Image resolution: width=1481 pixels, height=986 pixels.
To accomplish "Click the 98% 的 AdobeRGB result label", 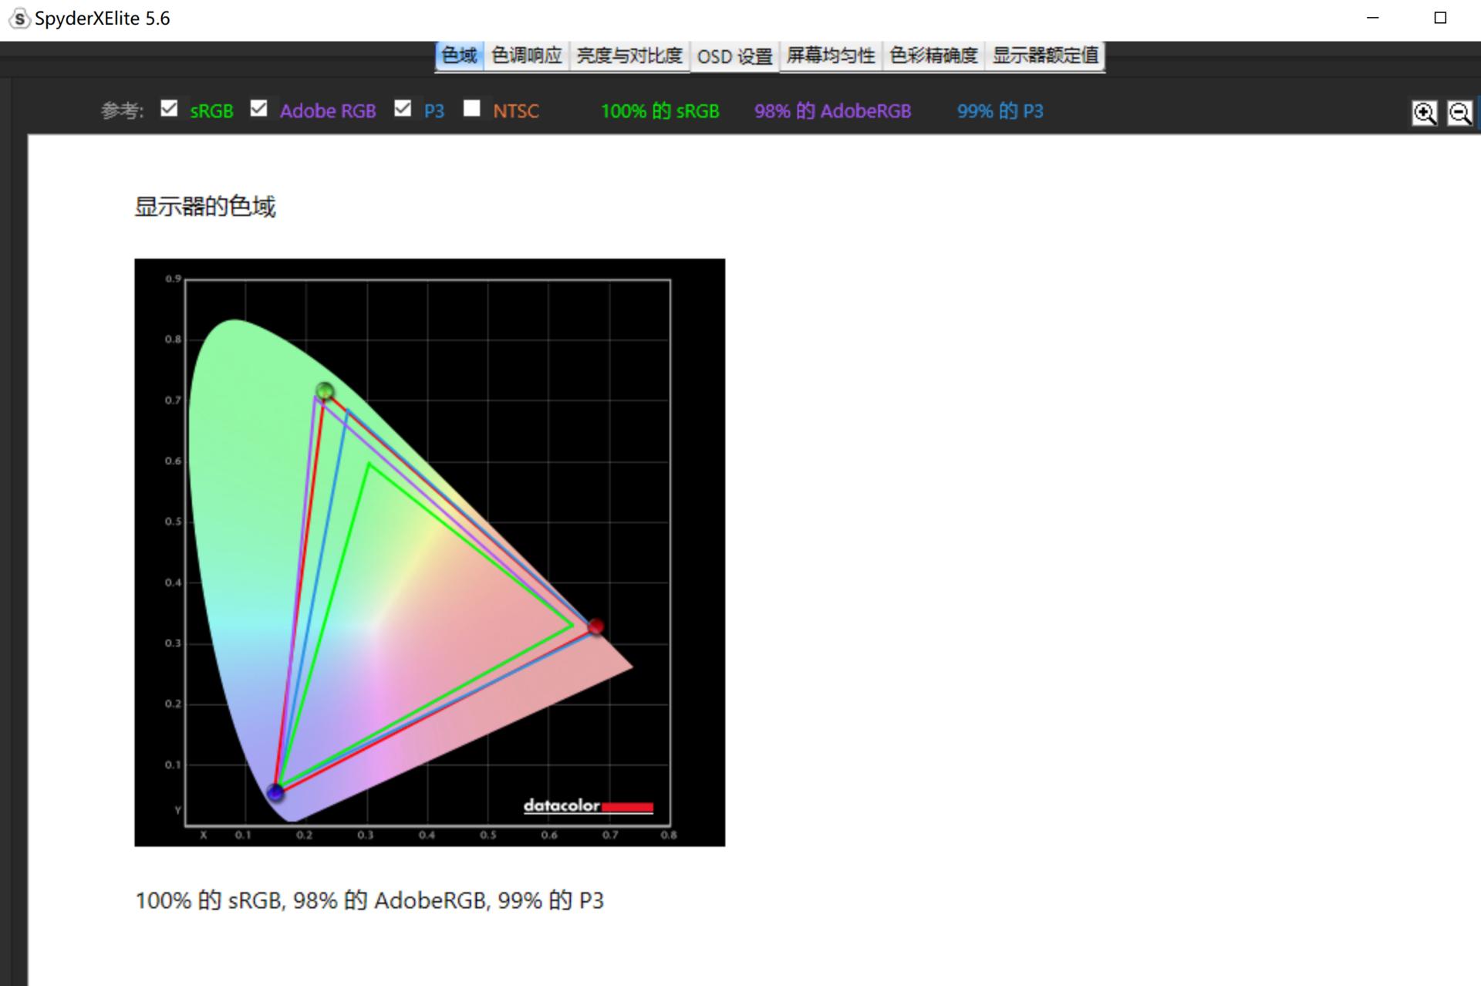I will click(x=832, y=111).
